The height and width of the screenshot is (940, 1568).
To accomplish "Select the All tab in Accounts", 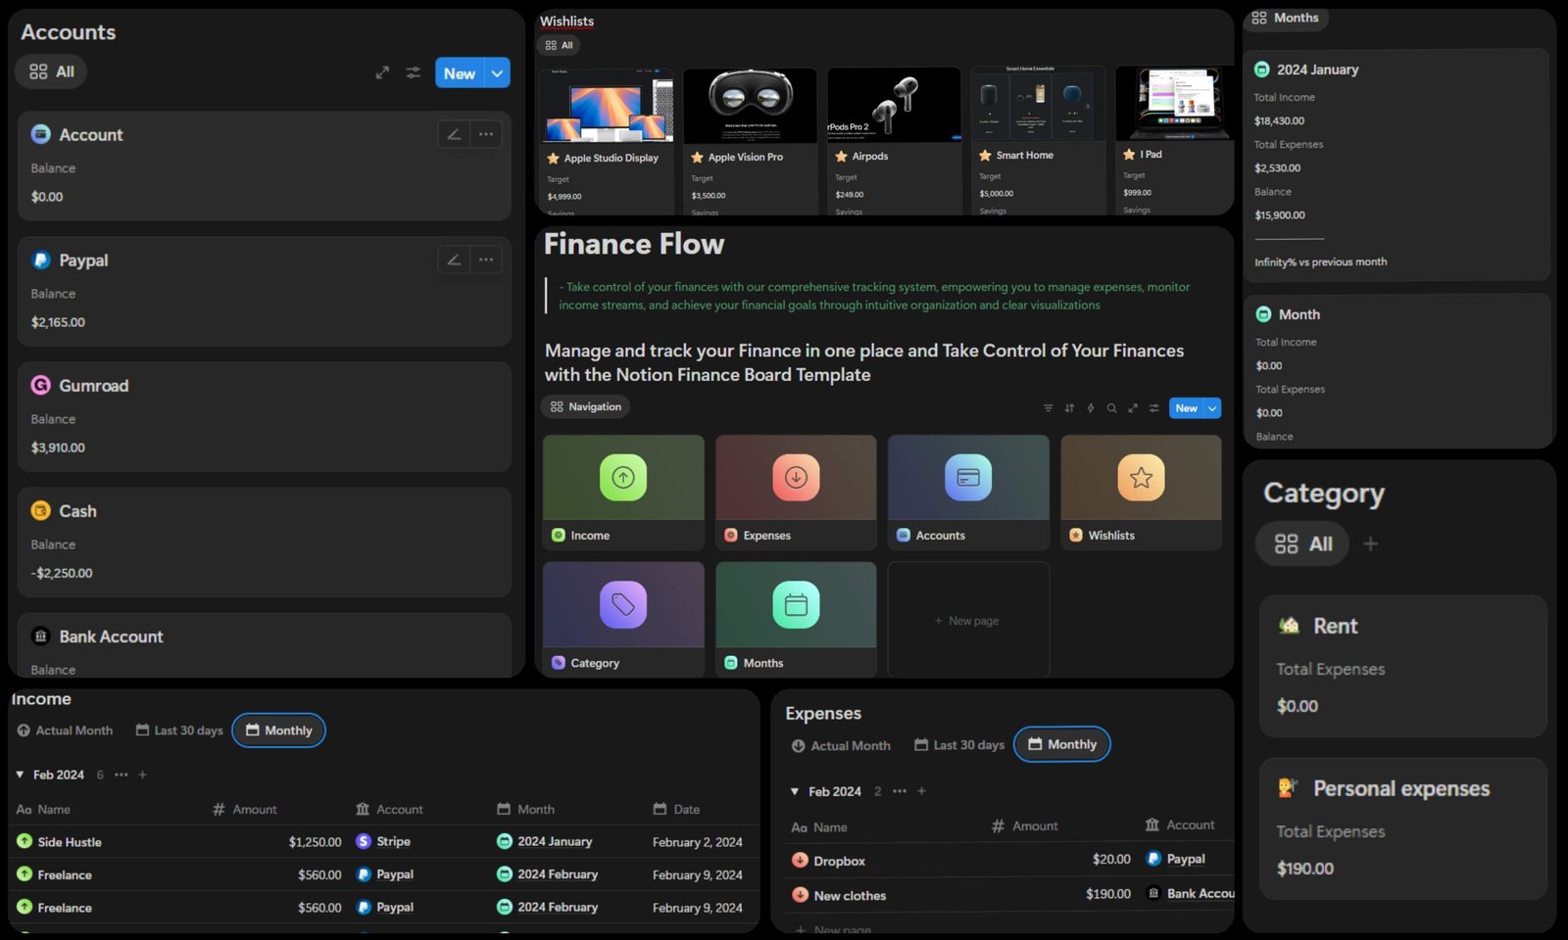I will pyautogui.click(x=51, y=71).
